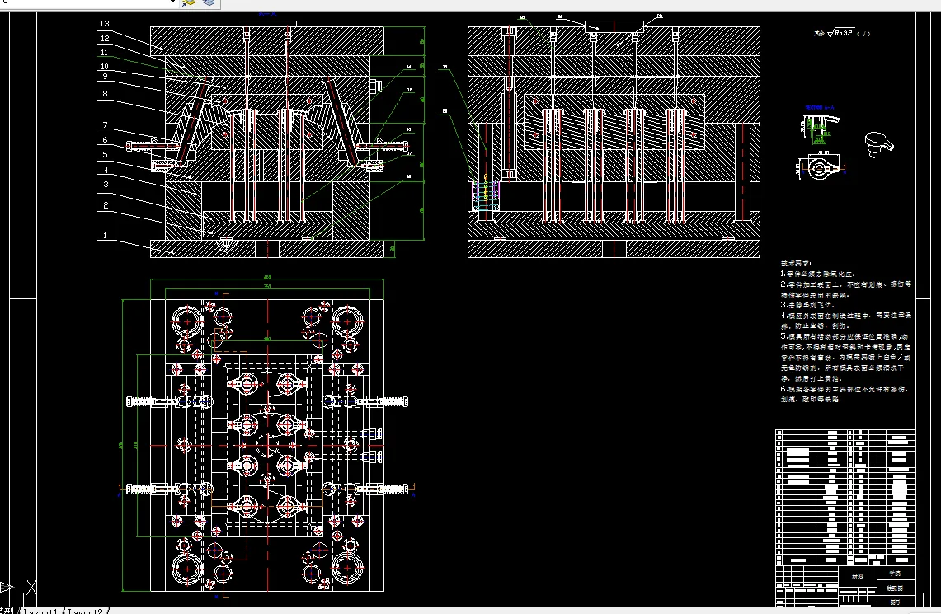The image size is (941, 614).
Task: Select the 图号 cell in title block
Action: pos(895,602)
